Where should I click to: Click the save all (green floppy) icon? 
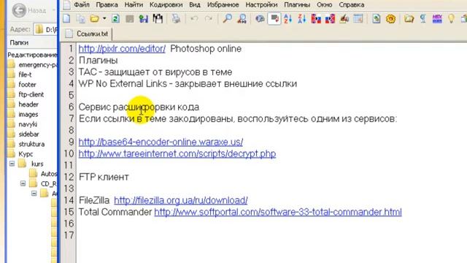[144, 19]
